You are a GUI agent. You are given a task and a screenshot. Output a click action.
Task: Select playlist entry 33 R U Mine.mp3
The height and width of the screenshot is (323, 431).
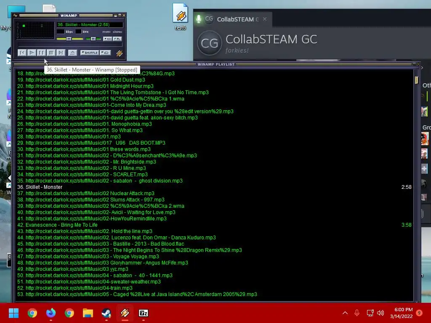coord(214,168)
